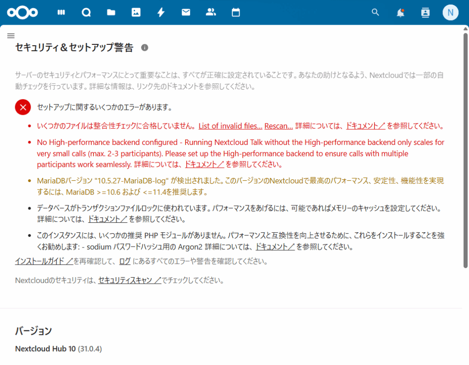This screenshot has width=469, height=365.
Task: Open the セキュリティスキャン link
Action: coord(130,280)
